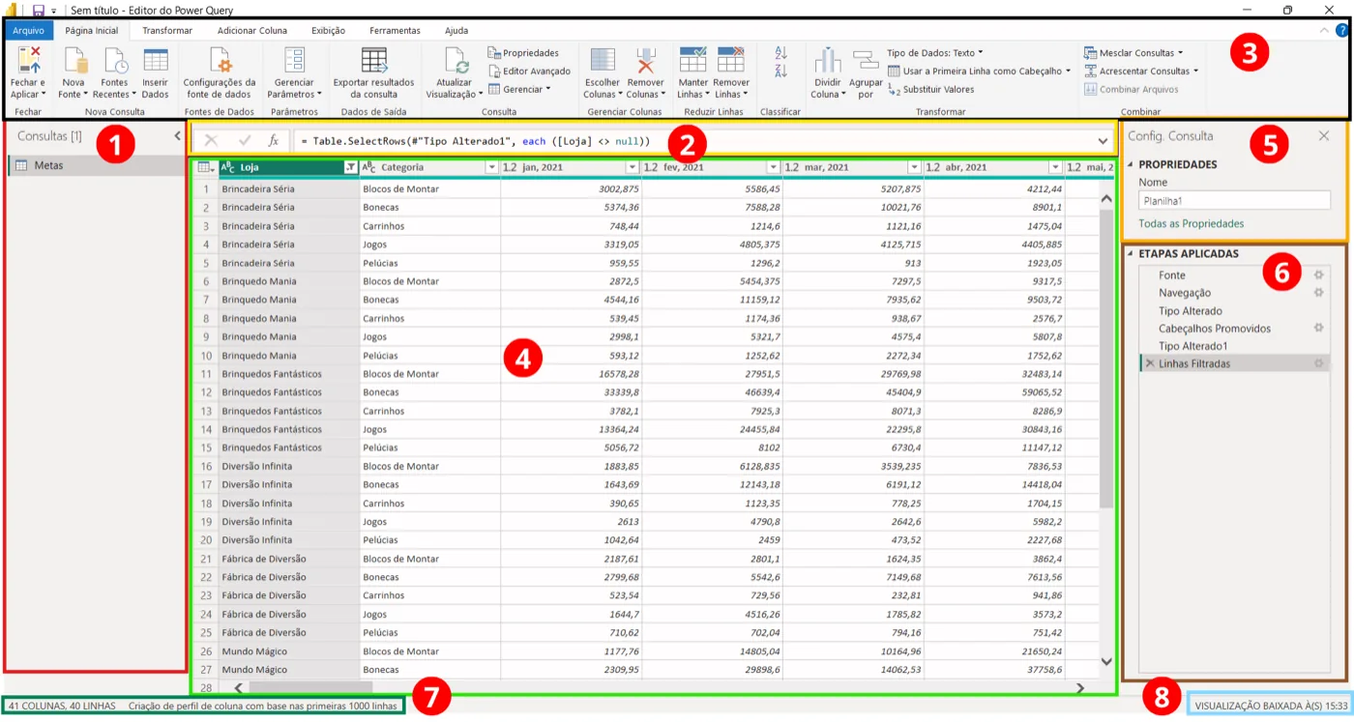This screenshot has height=722, width=1354.
Task: Switch to Página Inicial tab
Action: pos(91,31)
